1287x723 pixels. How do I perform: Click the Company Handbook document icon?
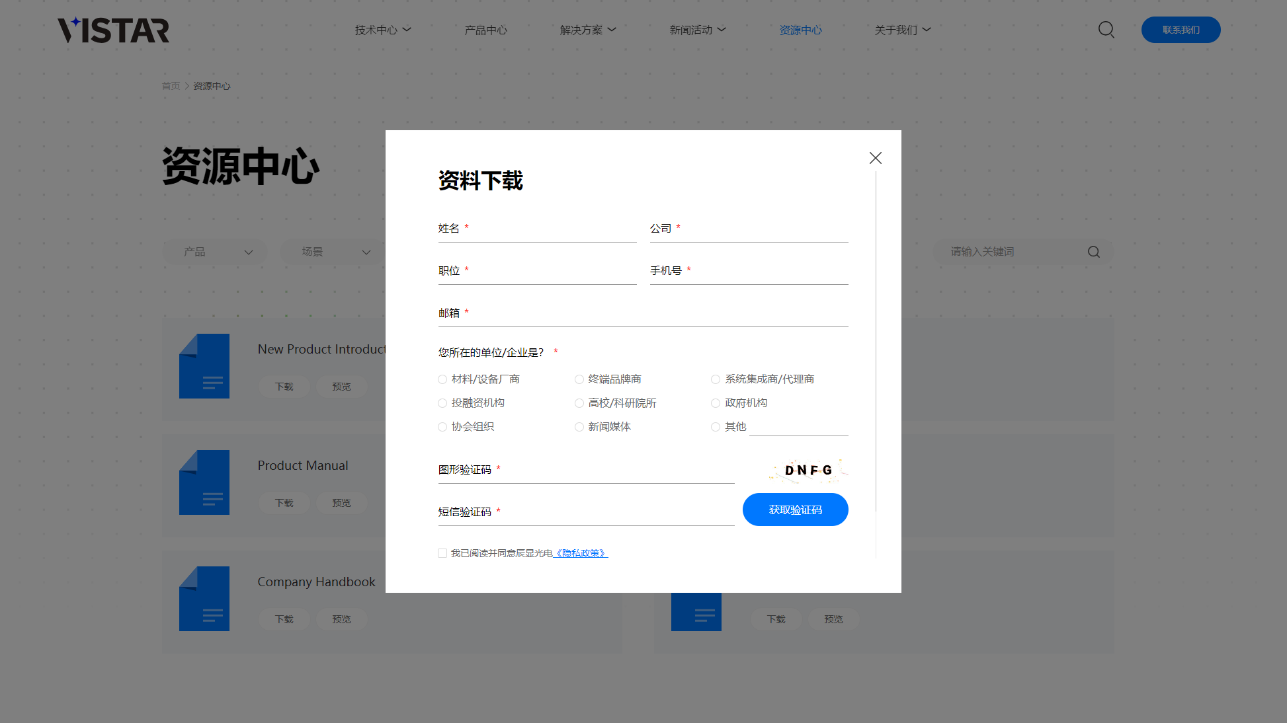click(204, 599)
